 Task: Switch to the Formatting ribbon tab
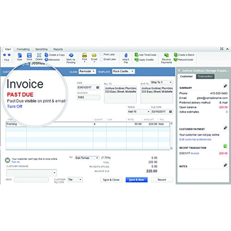tap(23, 49)
